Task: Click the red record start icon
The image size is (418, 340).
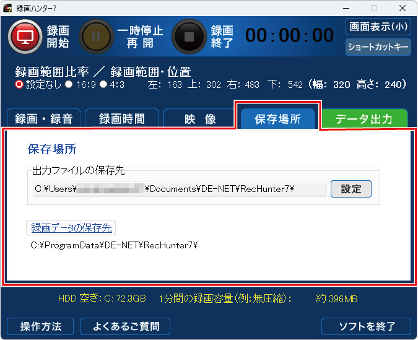Action: pos(25,37)
